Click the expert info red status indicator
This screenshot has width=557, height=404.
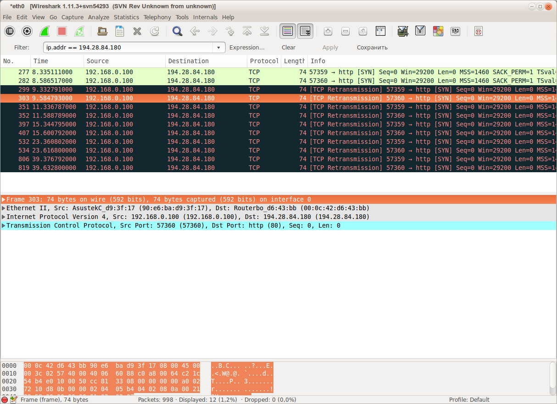coord(5,399)
